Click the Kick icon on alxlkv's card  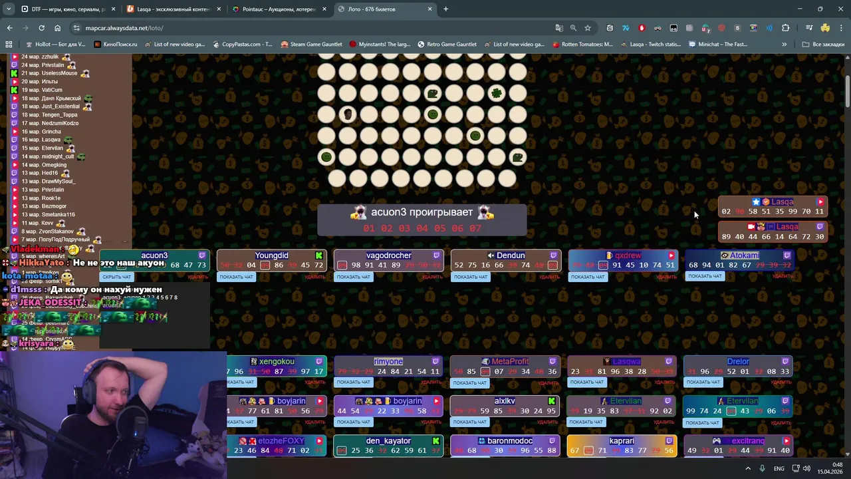coord(552,401)
